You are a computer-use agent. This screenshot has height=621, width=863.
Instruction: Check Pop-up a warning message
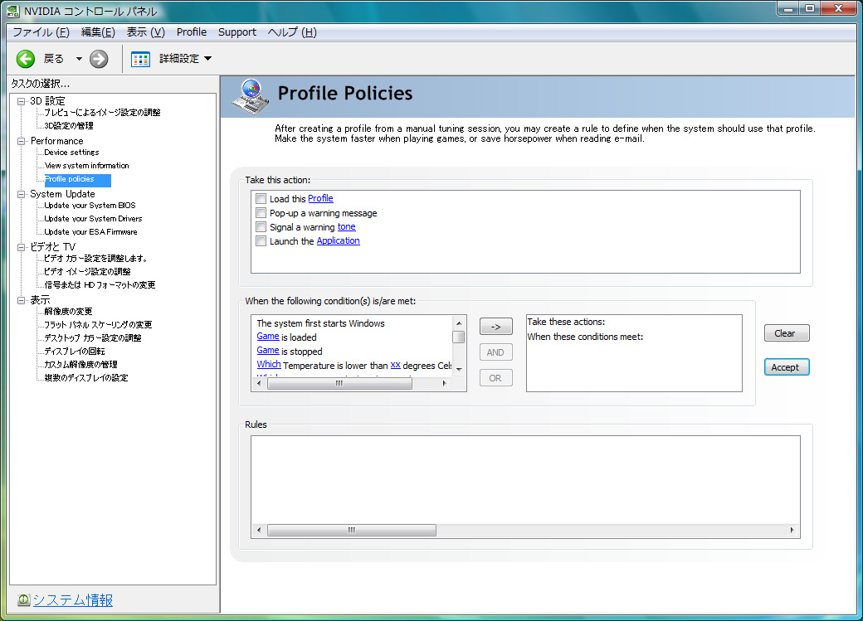point(261,213)
